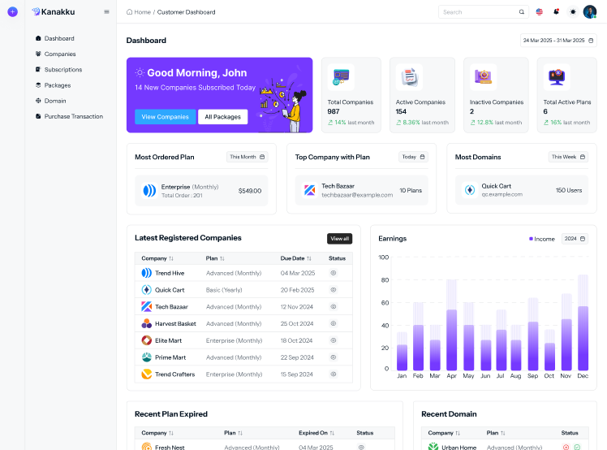607x450 pixels.
Task: Click into the Search input field
Action: click(x=479, y=12)
